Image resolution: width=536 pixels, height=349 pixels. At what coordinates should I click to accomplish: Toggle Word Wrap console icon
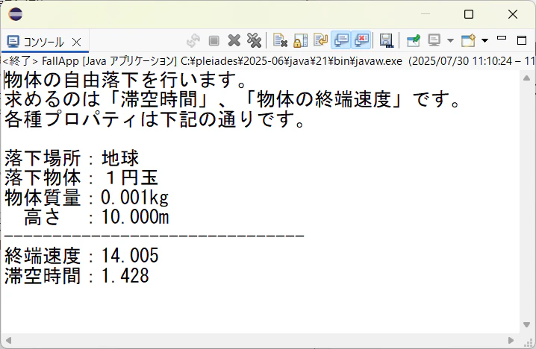321,40
